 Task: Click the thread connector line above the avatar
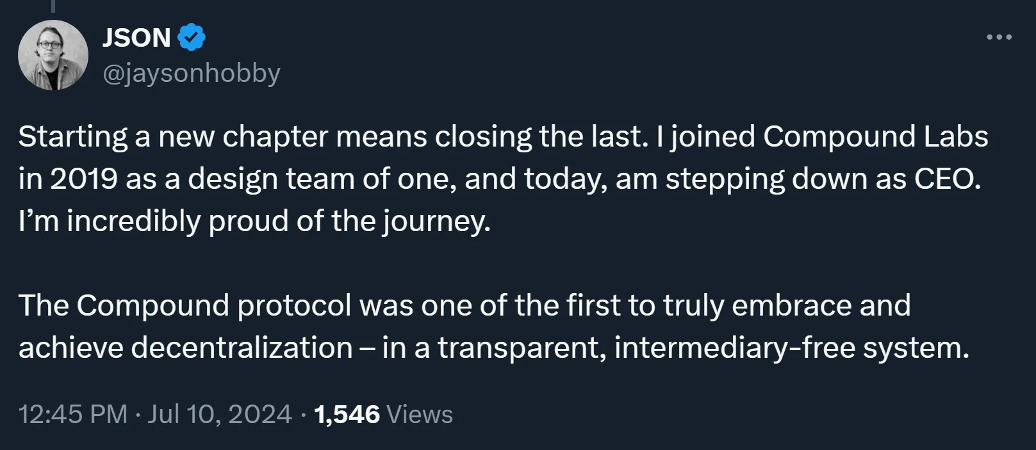tap(53, 6)
